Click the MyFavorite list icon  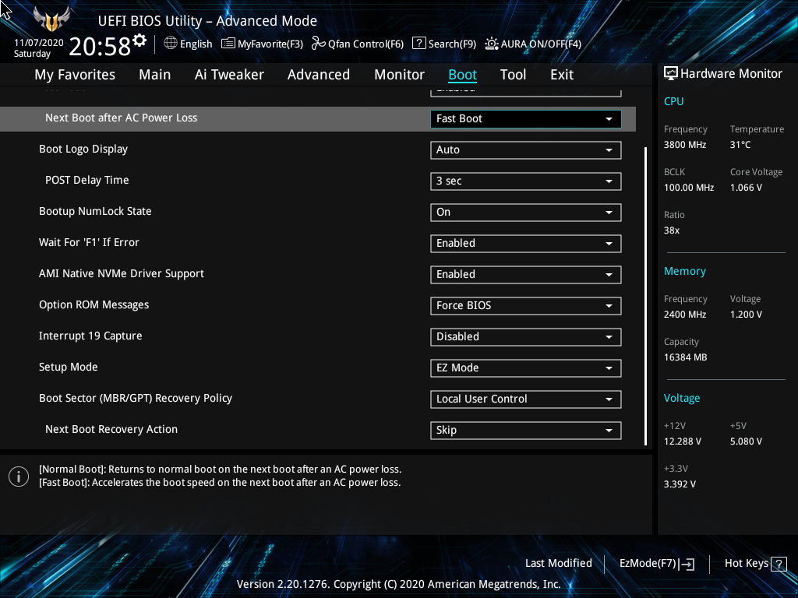(x=228, y=44)
